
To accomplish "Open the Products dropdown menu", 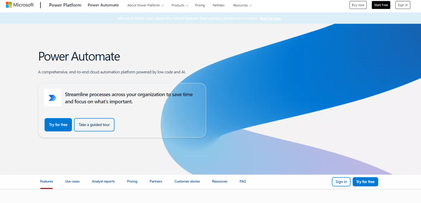I will click(x=180, y=5).
